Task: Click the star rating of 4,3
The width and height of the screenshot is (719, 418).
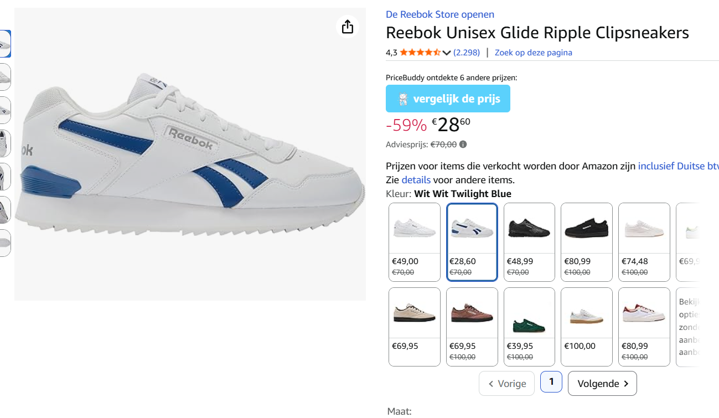Action: 419,52
